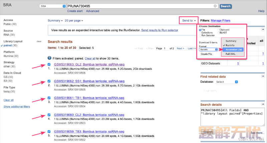Open Show additional filters link

point(17,107)
